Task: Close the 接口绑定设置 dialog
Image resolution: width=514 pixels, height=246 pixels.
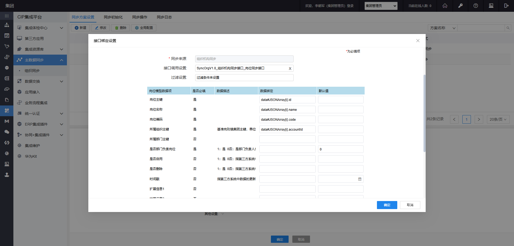Action: (x=418, y=41)
